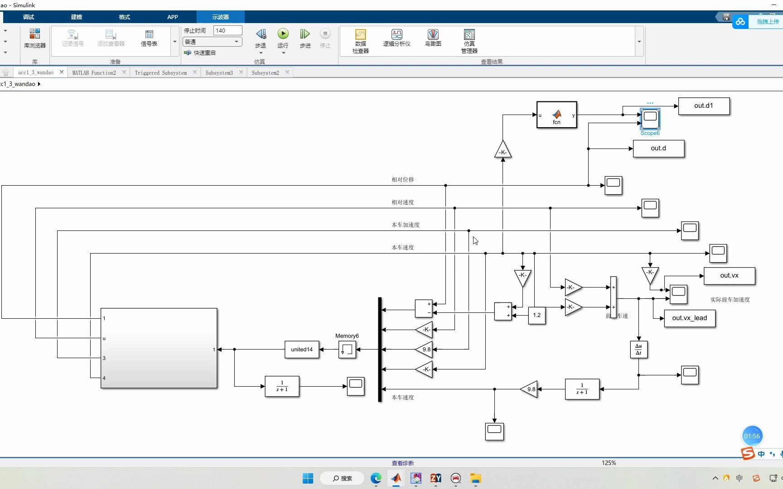
Task: Run the simulation with the green play button
Action: pos(283,34)
